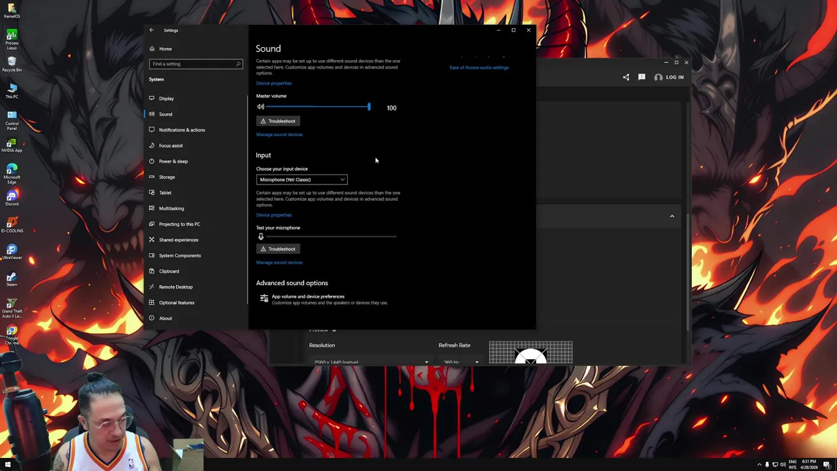Click Device properties link for input
The image size is (837, 471).
274,215
